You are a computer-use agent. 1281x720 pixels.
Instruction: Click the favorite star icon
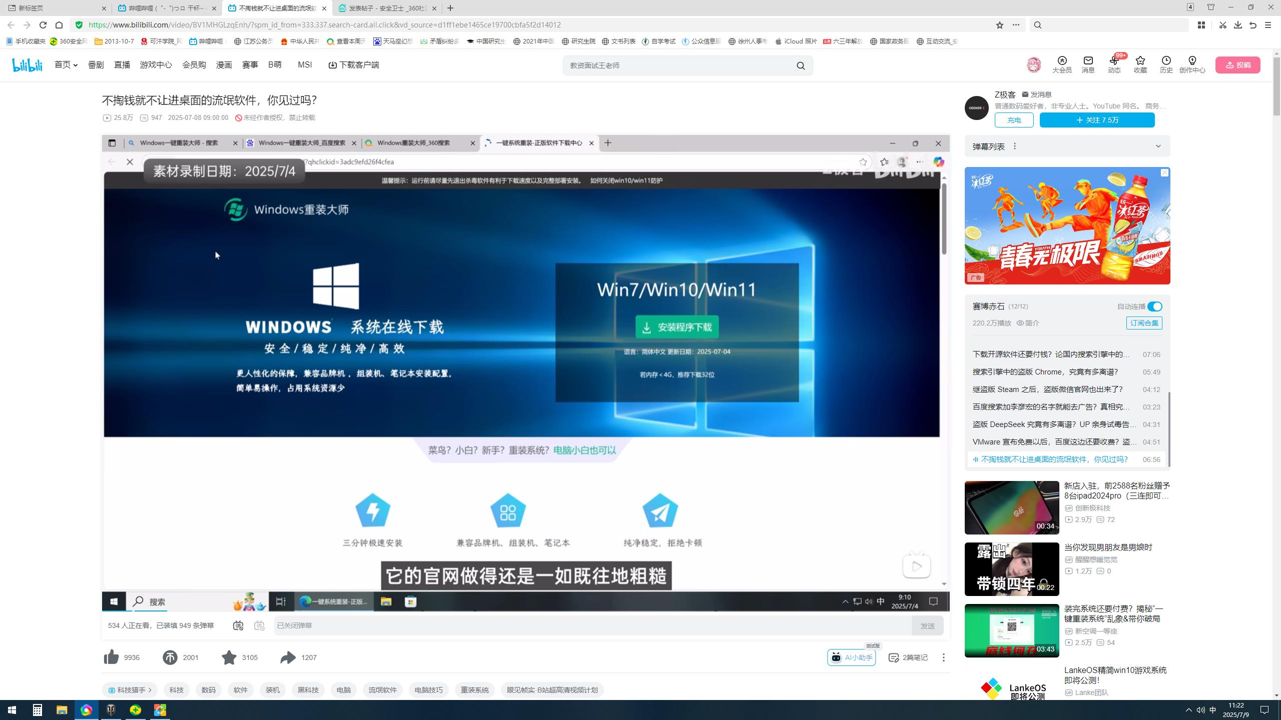[230, 657]
